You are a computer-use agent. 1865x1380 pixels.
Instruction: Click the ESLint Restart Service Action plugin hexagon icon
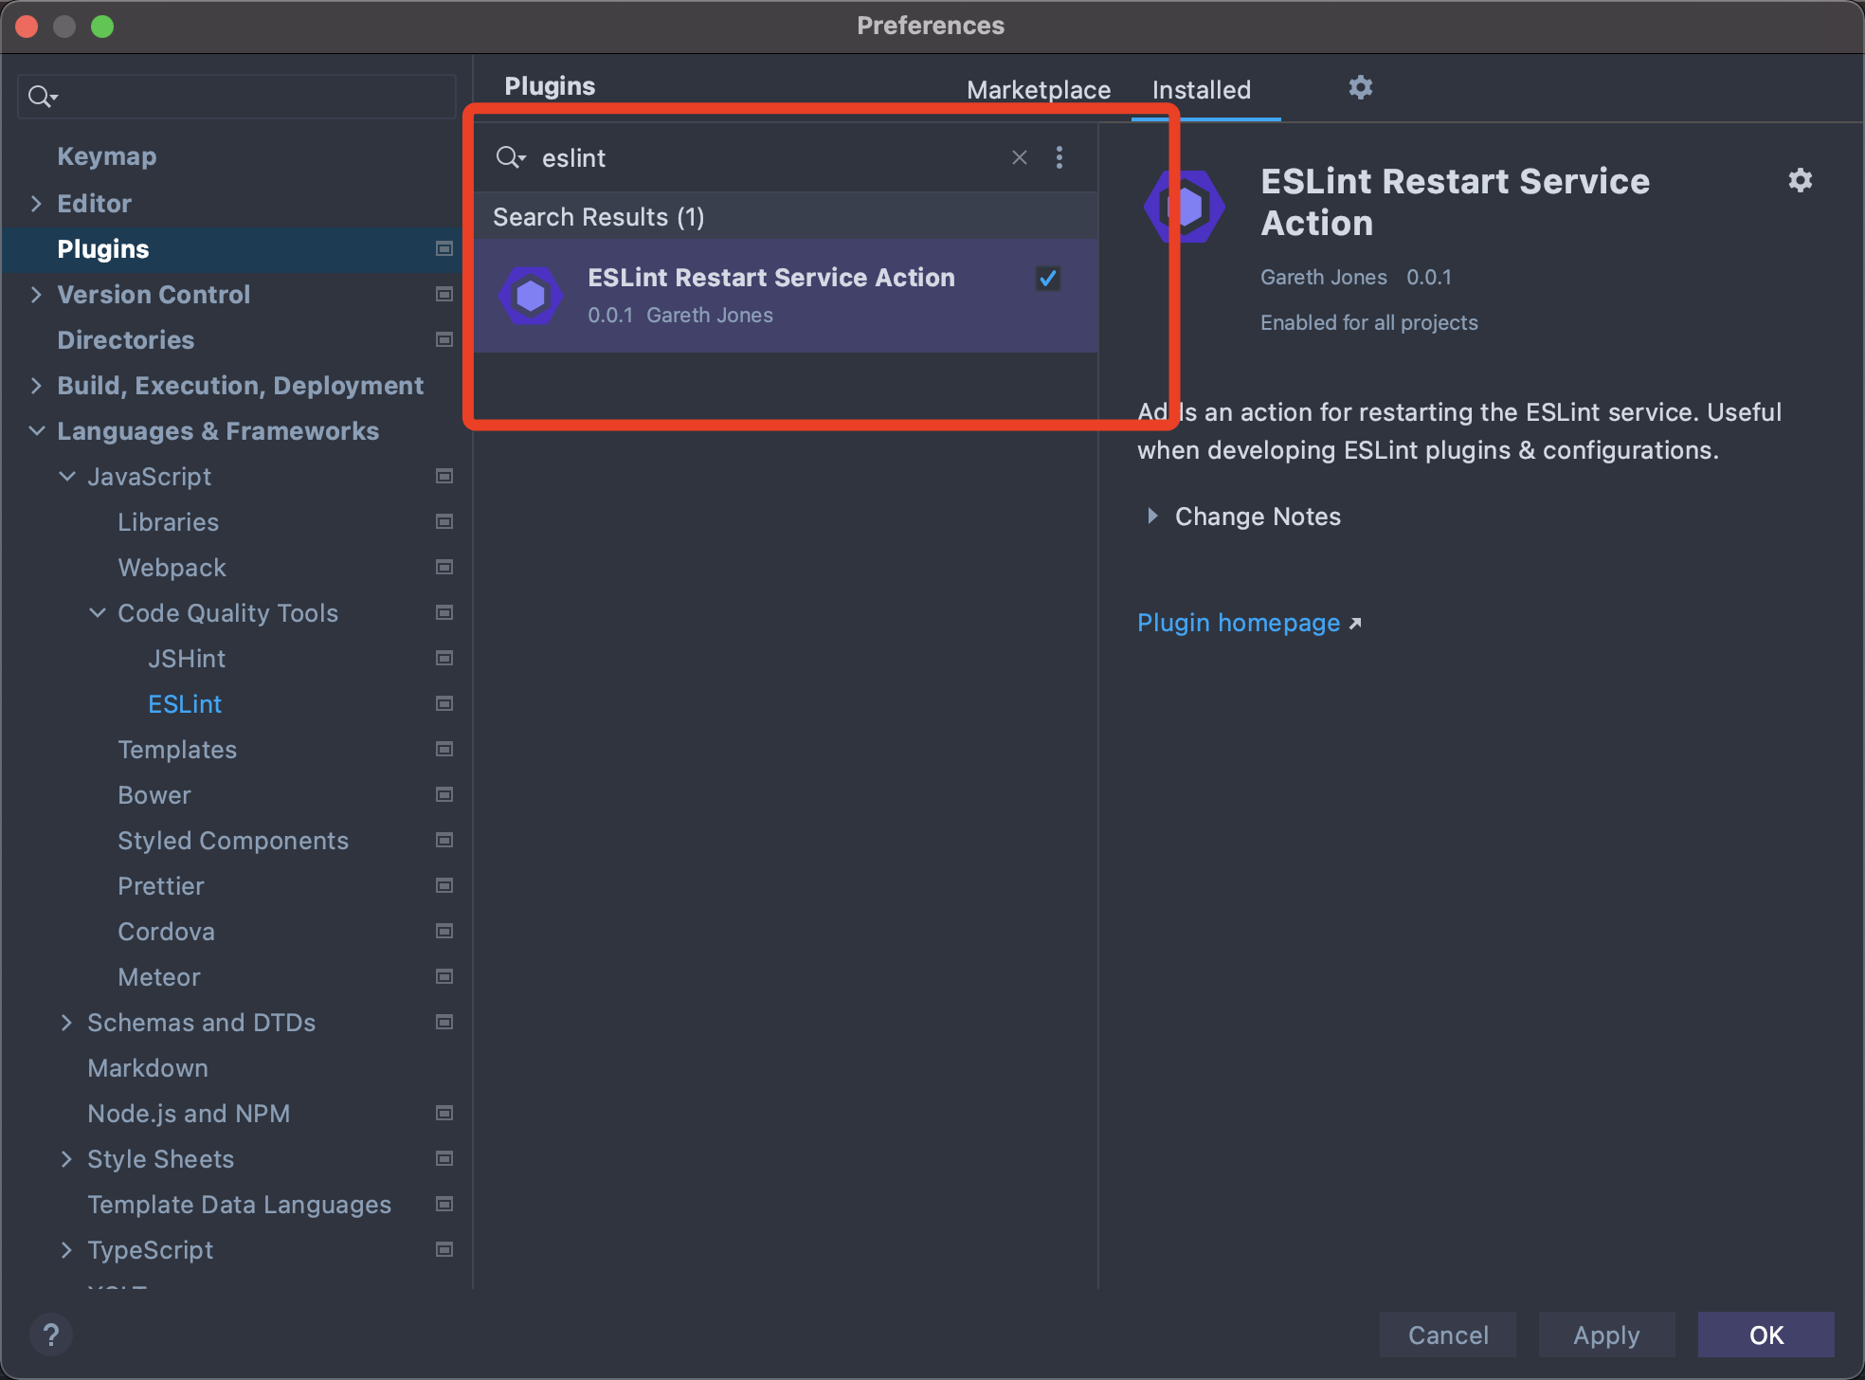(532, 295)
